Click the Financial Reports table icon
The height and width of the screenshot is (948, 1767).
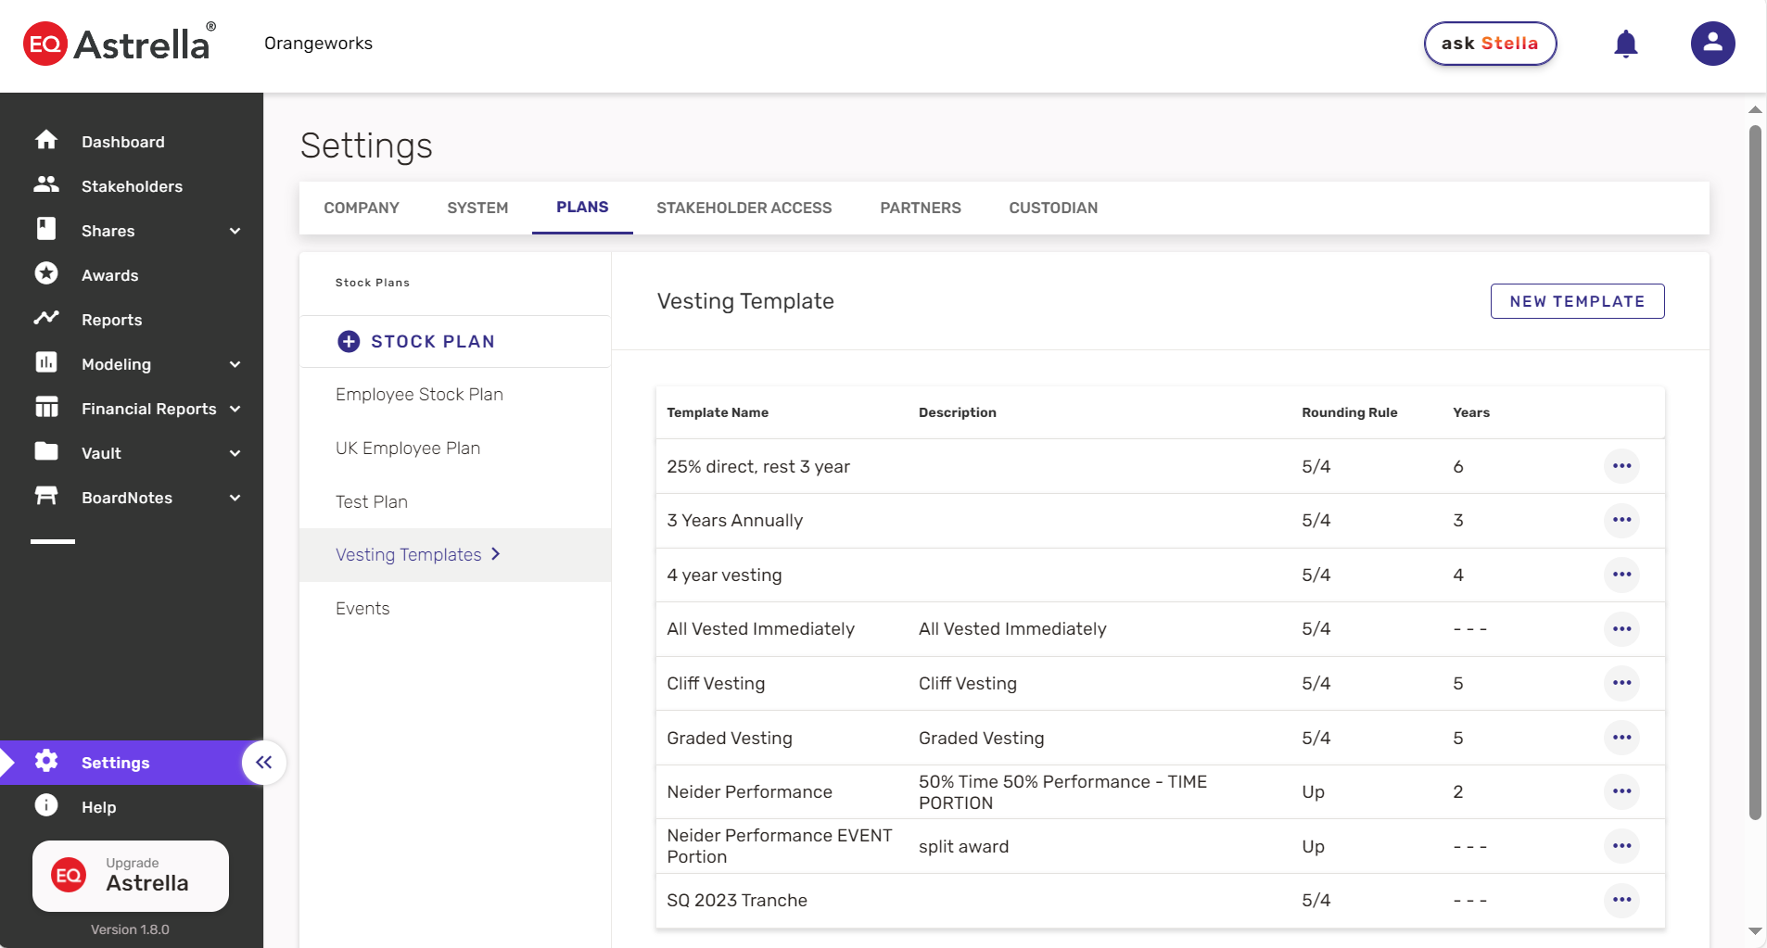pyautogui.click(x=46, y=407)
